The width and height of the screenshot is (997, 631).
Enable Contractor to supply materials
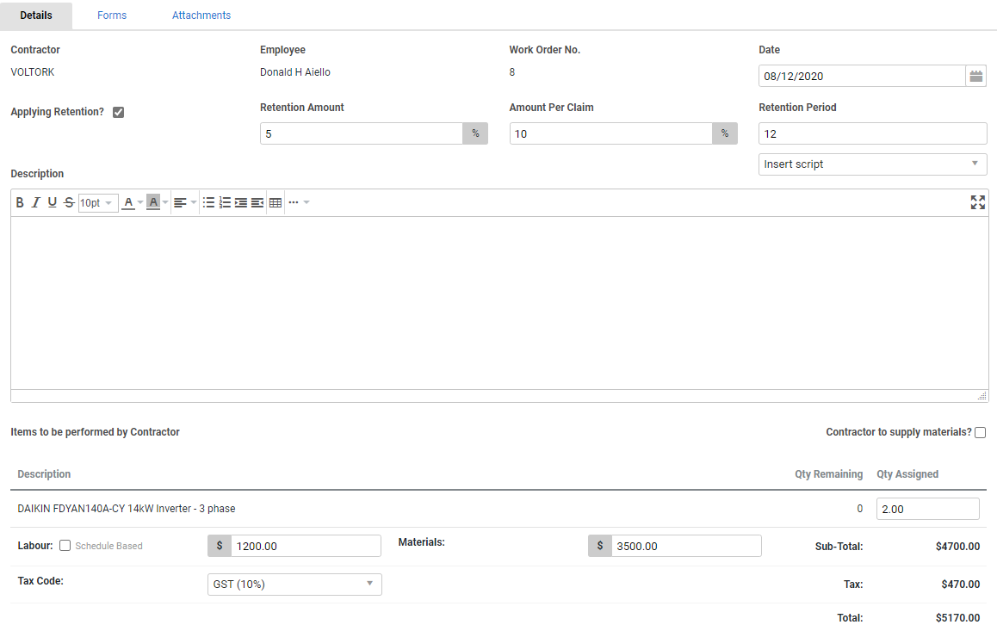coord(980,432)
